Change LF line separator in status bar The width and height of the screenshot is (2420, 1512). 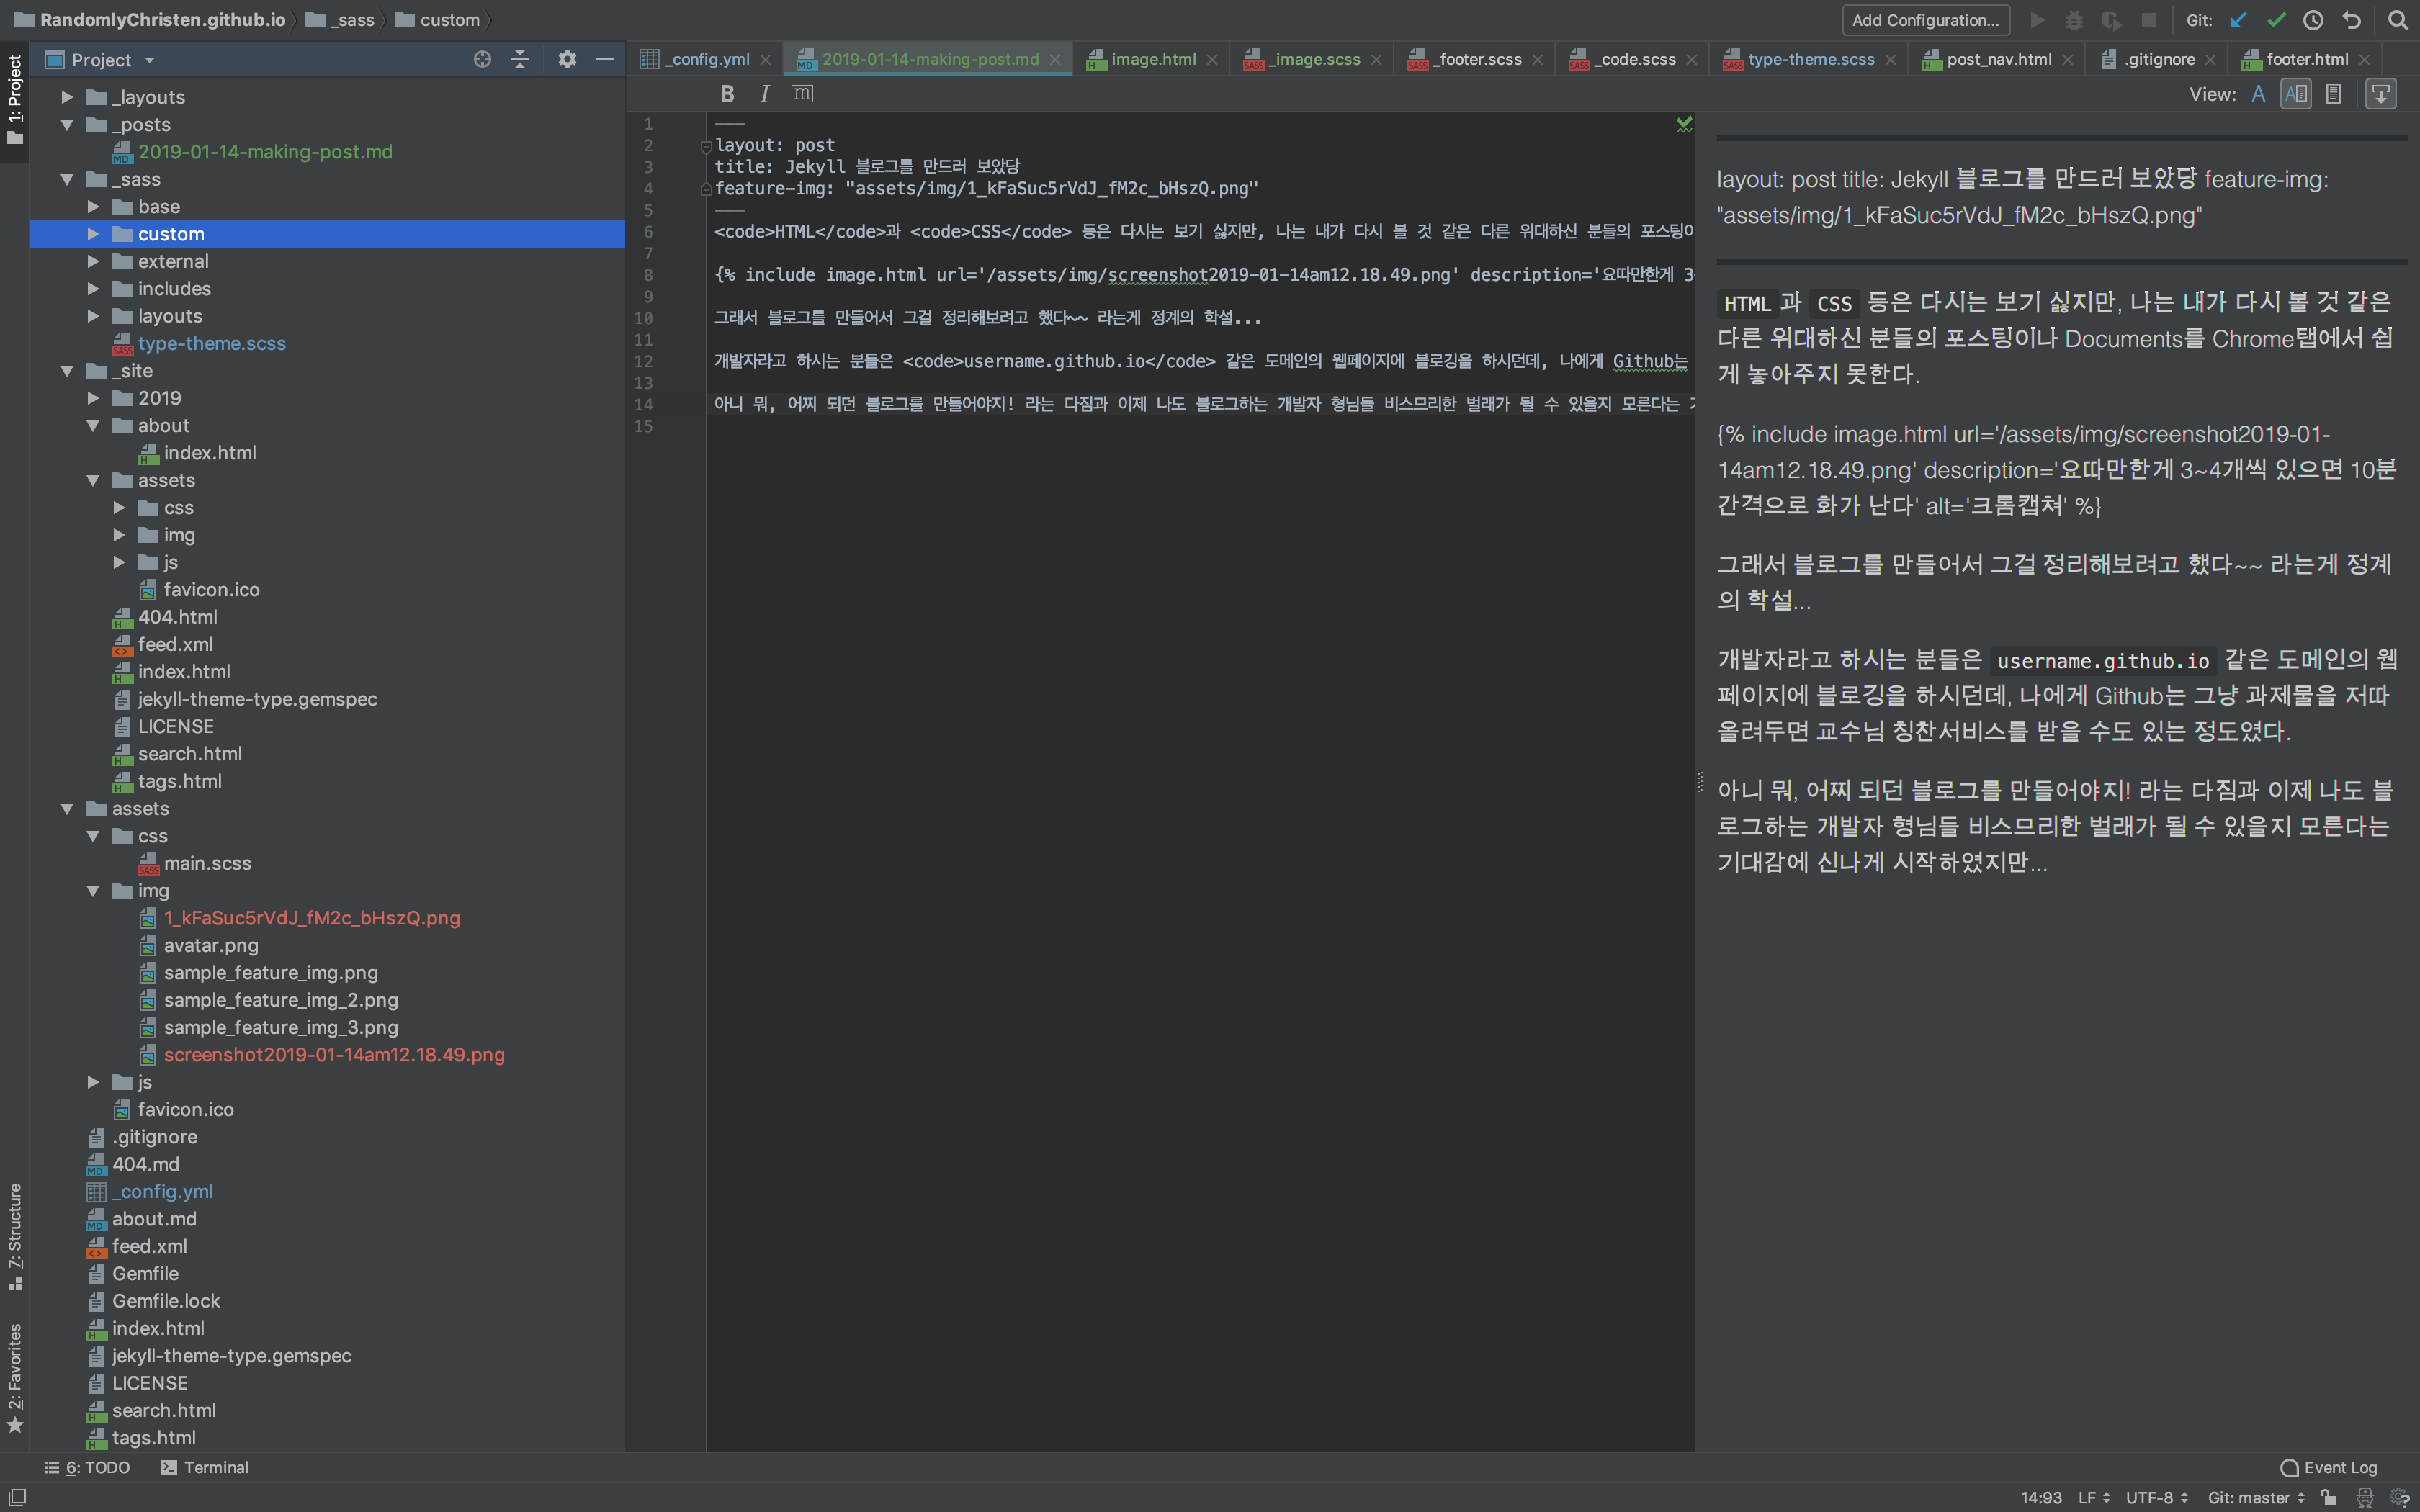(x=2093, y=1497)
